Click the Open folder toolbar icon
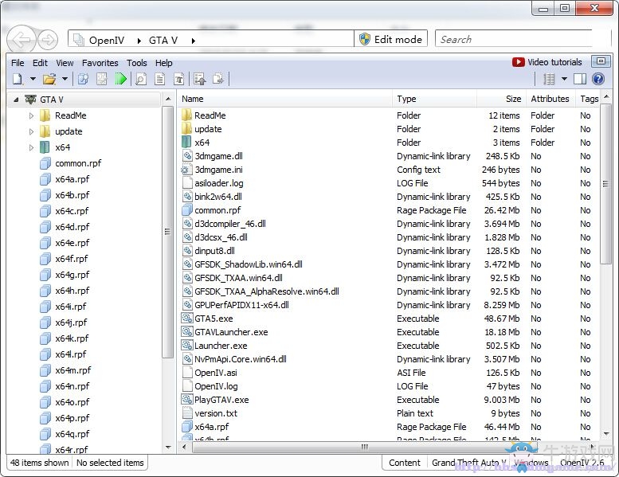This screenshot has height=477, width=619. click(49, 79)
